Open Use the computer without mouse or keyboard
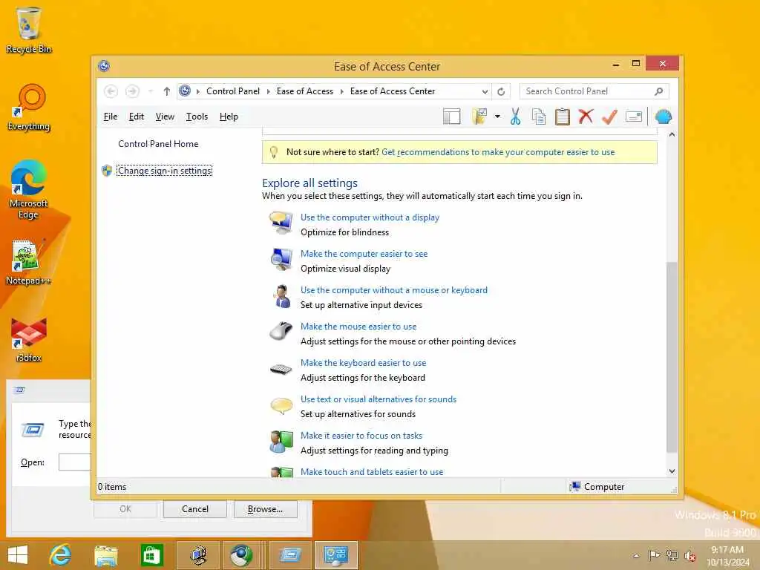The height and width of the screenshot is (570, 760). 394,290
